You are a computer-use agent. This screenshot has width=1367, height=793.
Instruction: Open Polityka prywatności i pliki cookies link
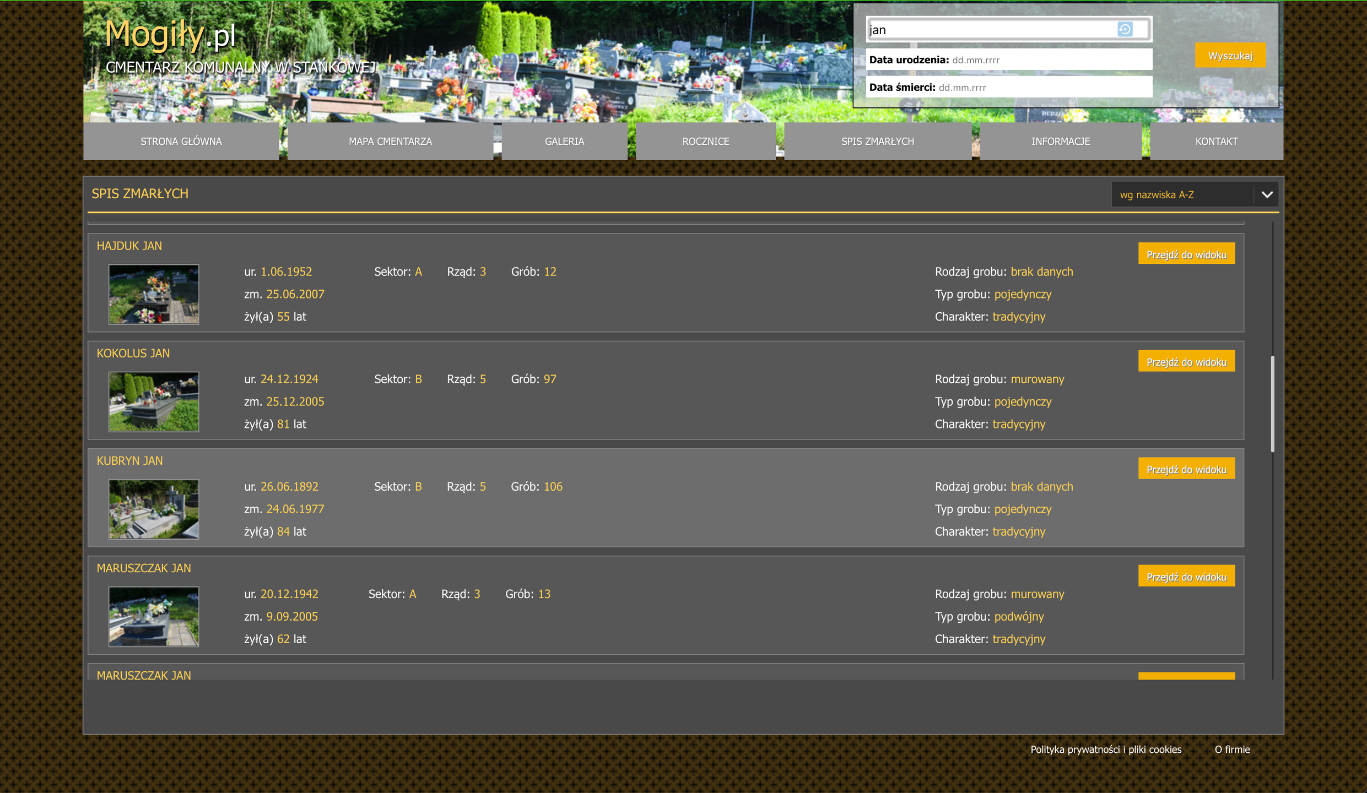tap(1105, 749)
